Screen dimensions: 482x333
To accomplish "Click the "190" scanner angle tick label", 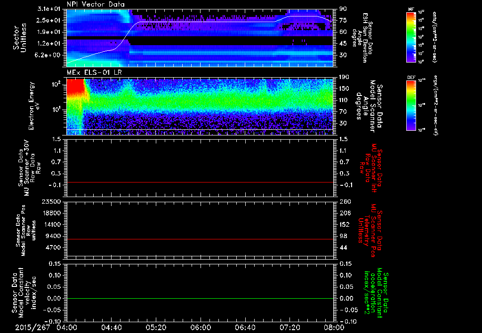I will click(x=344, y=77).
